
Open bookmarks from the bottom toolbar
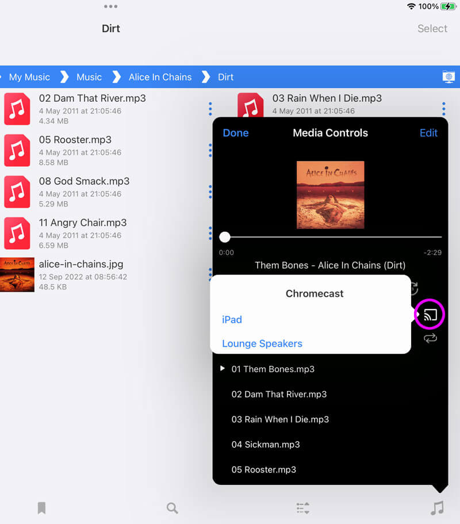(x=41, y=508)
